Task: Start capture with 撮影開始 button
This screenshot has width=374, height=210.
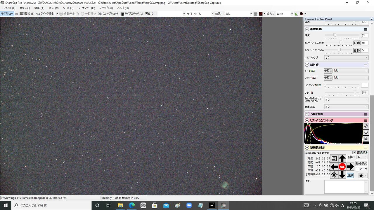Action: pyautogui.click(x=25, y=14)
